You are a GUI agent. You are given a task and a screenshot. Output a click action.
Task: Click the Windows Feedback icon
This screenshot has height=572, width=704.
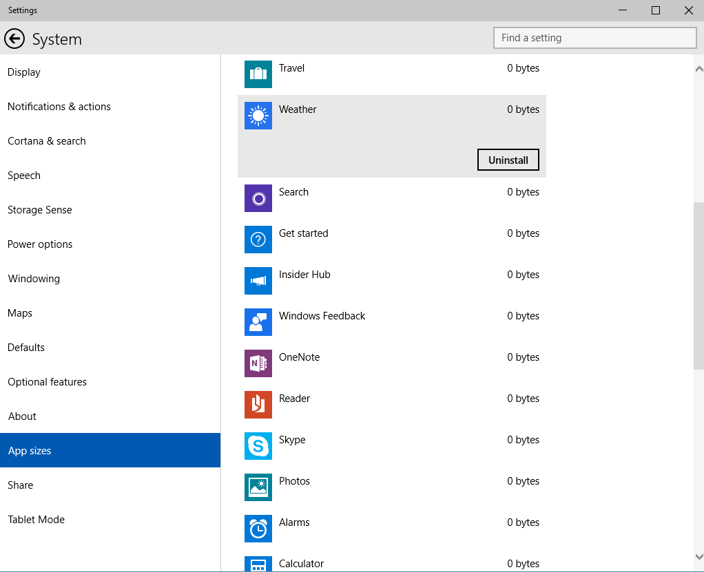coord(258,322)
